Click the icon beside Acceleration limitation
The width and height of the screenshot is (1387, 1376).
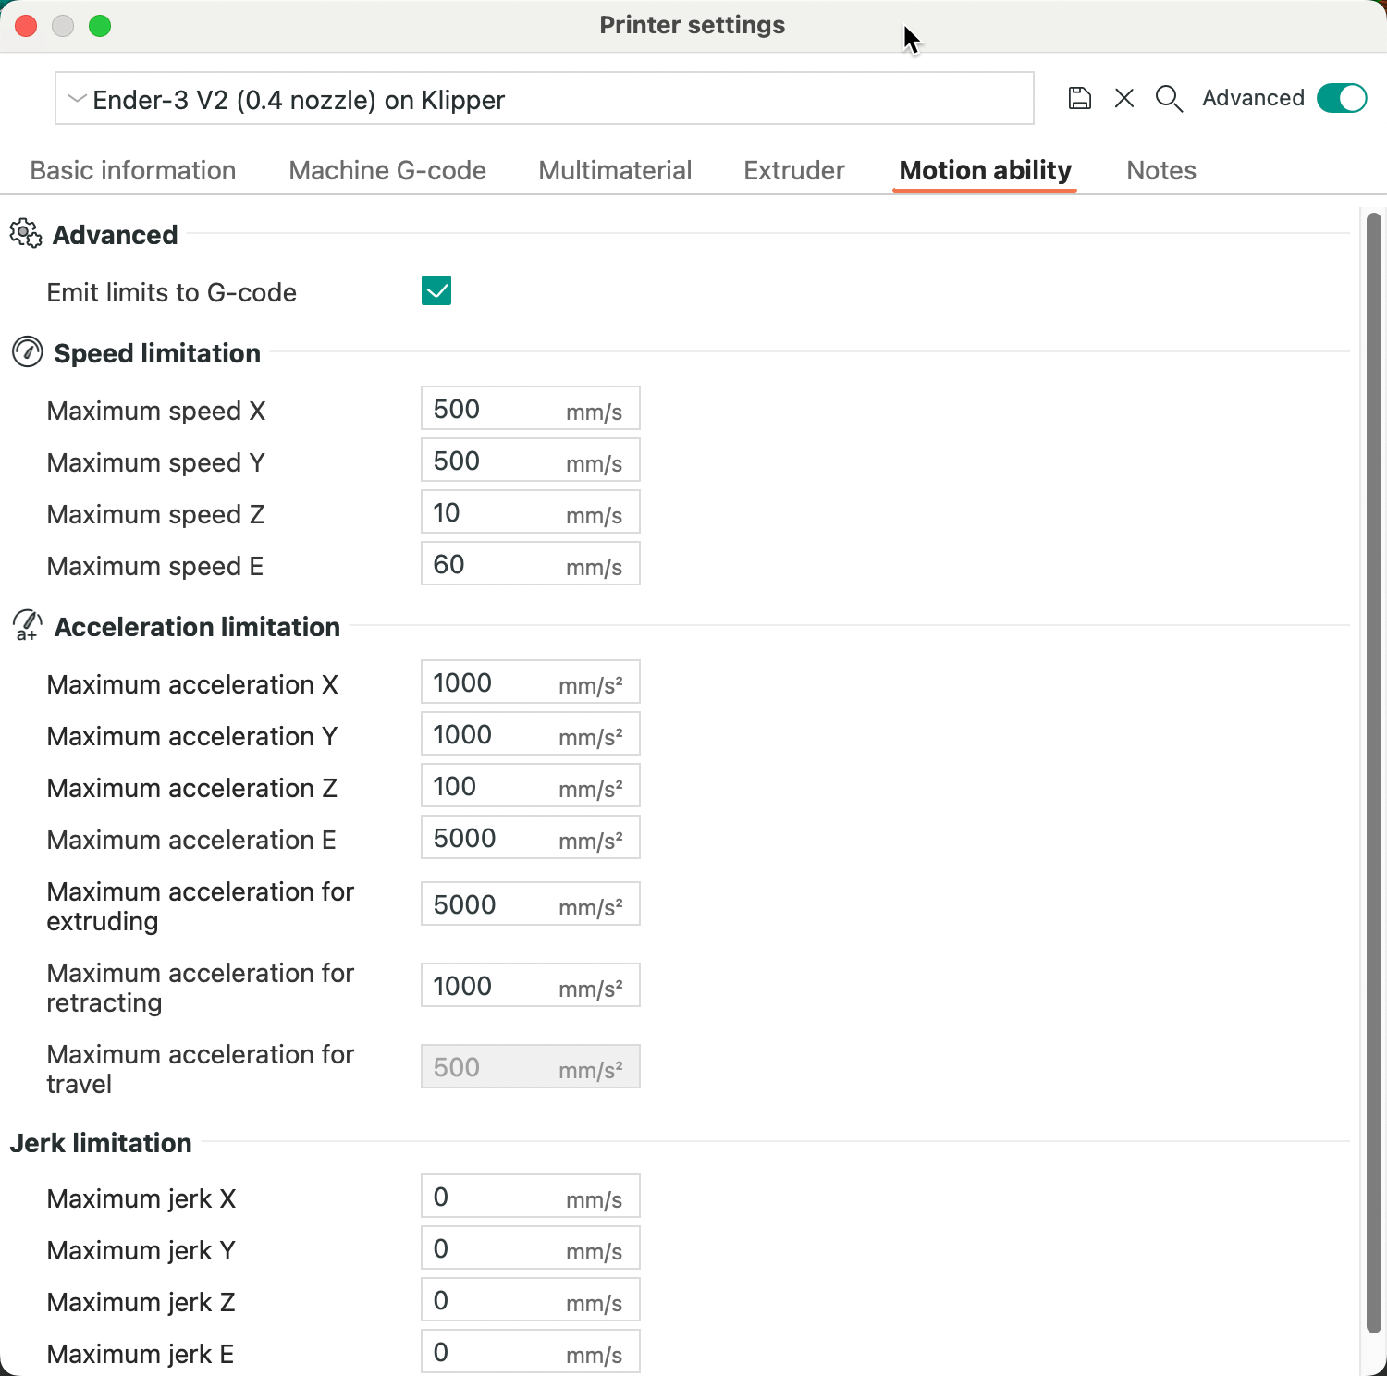[x=27, y=626]
